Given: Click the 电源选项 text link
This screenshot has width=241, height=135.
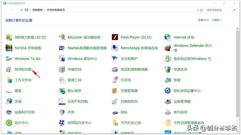Looking at the screenshot, I should (180, 69).
